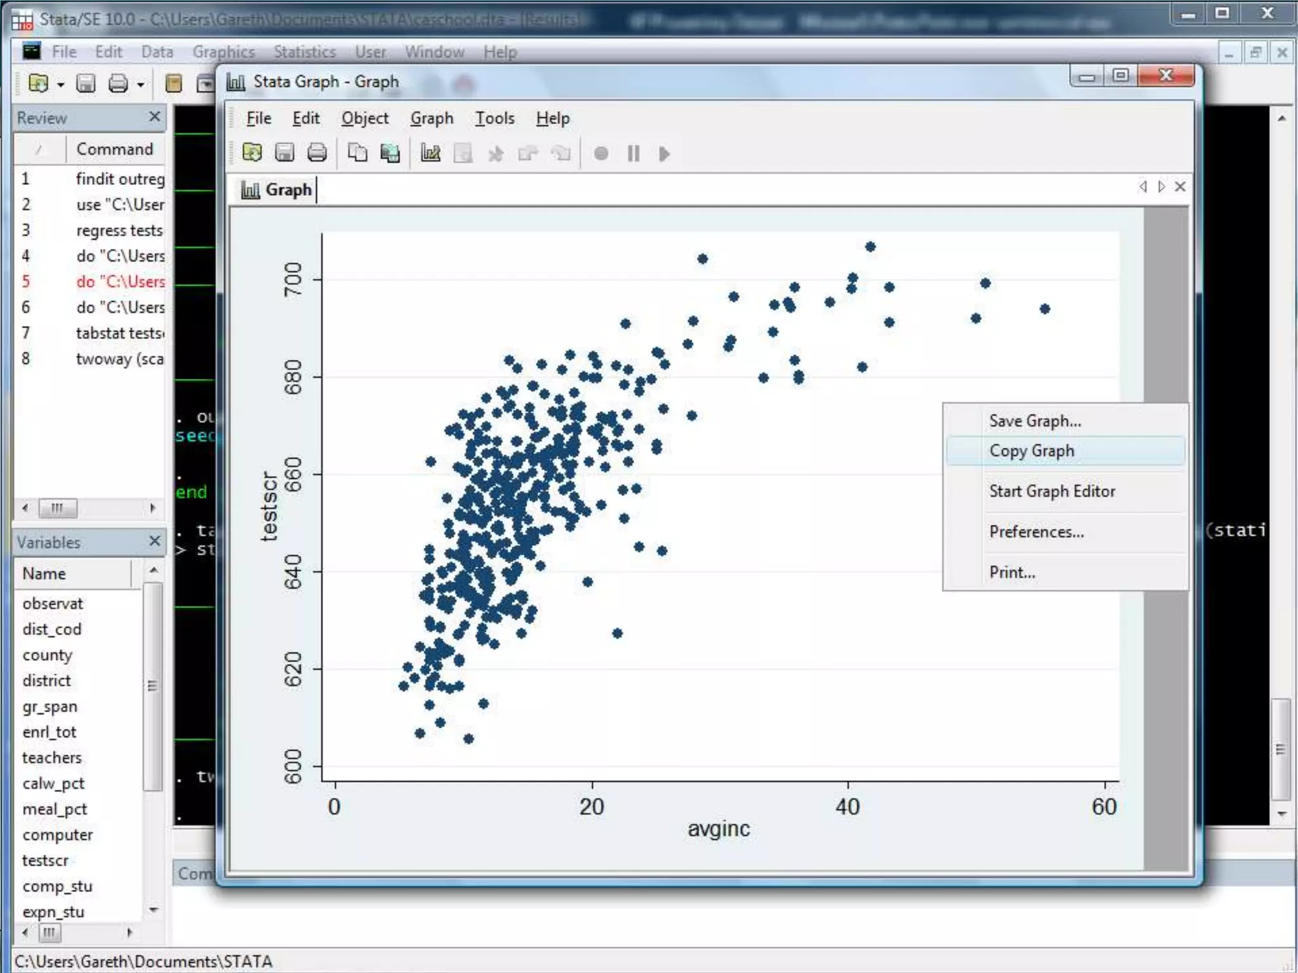Choose Copy Graph from context menu
The image size is (1298, 973).
click(x=1031, y=451)
